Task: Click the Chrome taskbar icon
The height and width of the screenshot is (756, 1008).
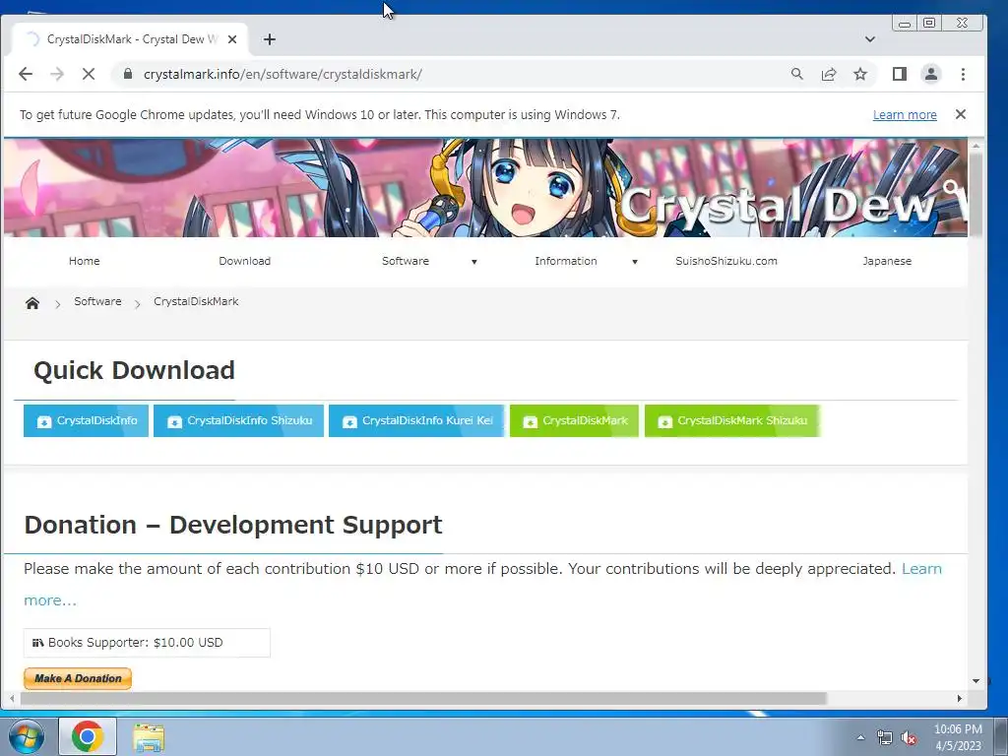Action: [x=88, y=736]
